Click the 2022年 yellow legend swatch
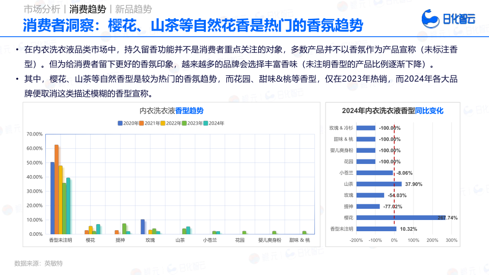The width and height of the screenshot is (489, 275). [x=163, y=123]
